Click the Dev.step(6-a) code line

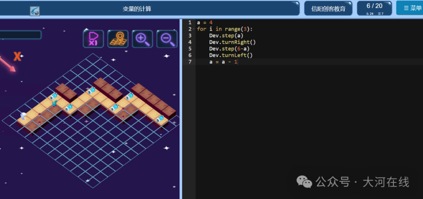pyautogui.click(x=229, y=49)
